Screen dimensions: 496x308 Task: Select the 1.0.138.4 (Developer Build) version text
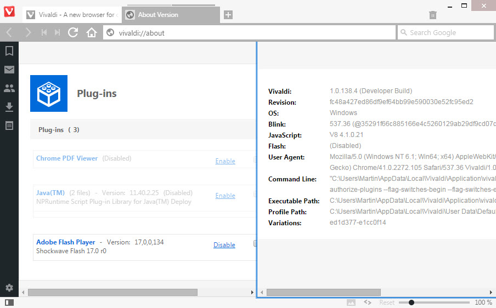(x=371, y=91)
